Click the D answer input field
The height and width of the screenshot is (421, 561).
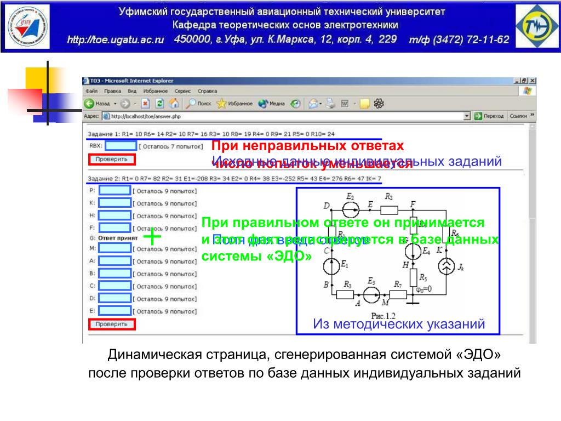coord(115,298)
